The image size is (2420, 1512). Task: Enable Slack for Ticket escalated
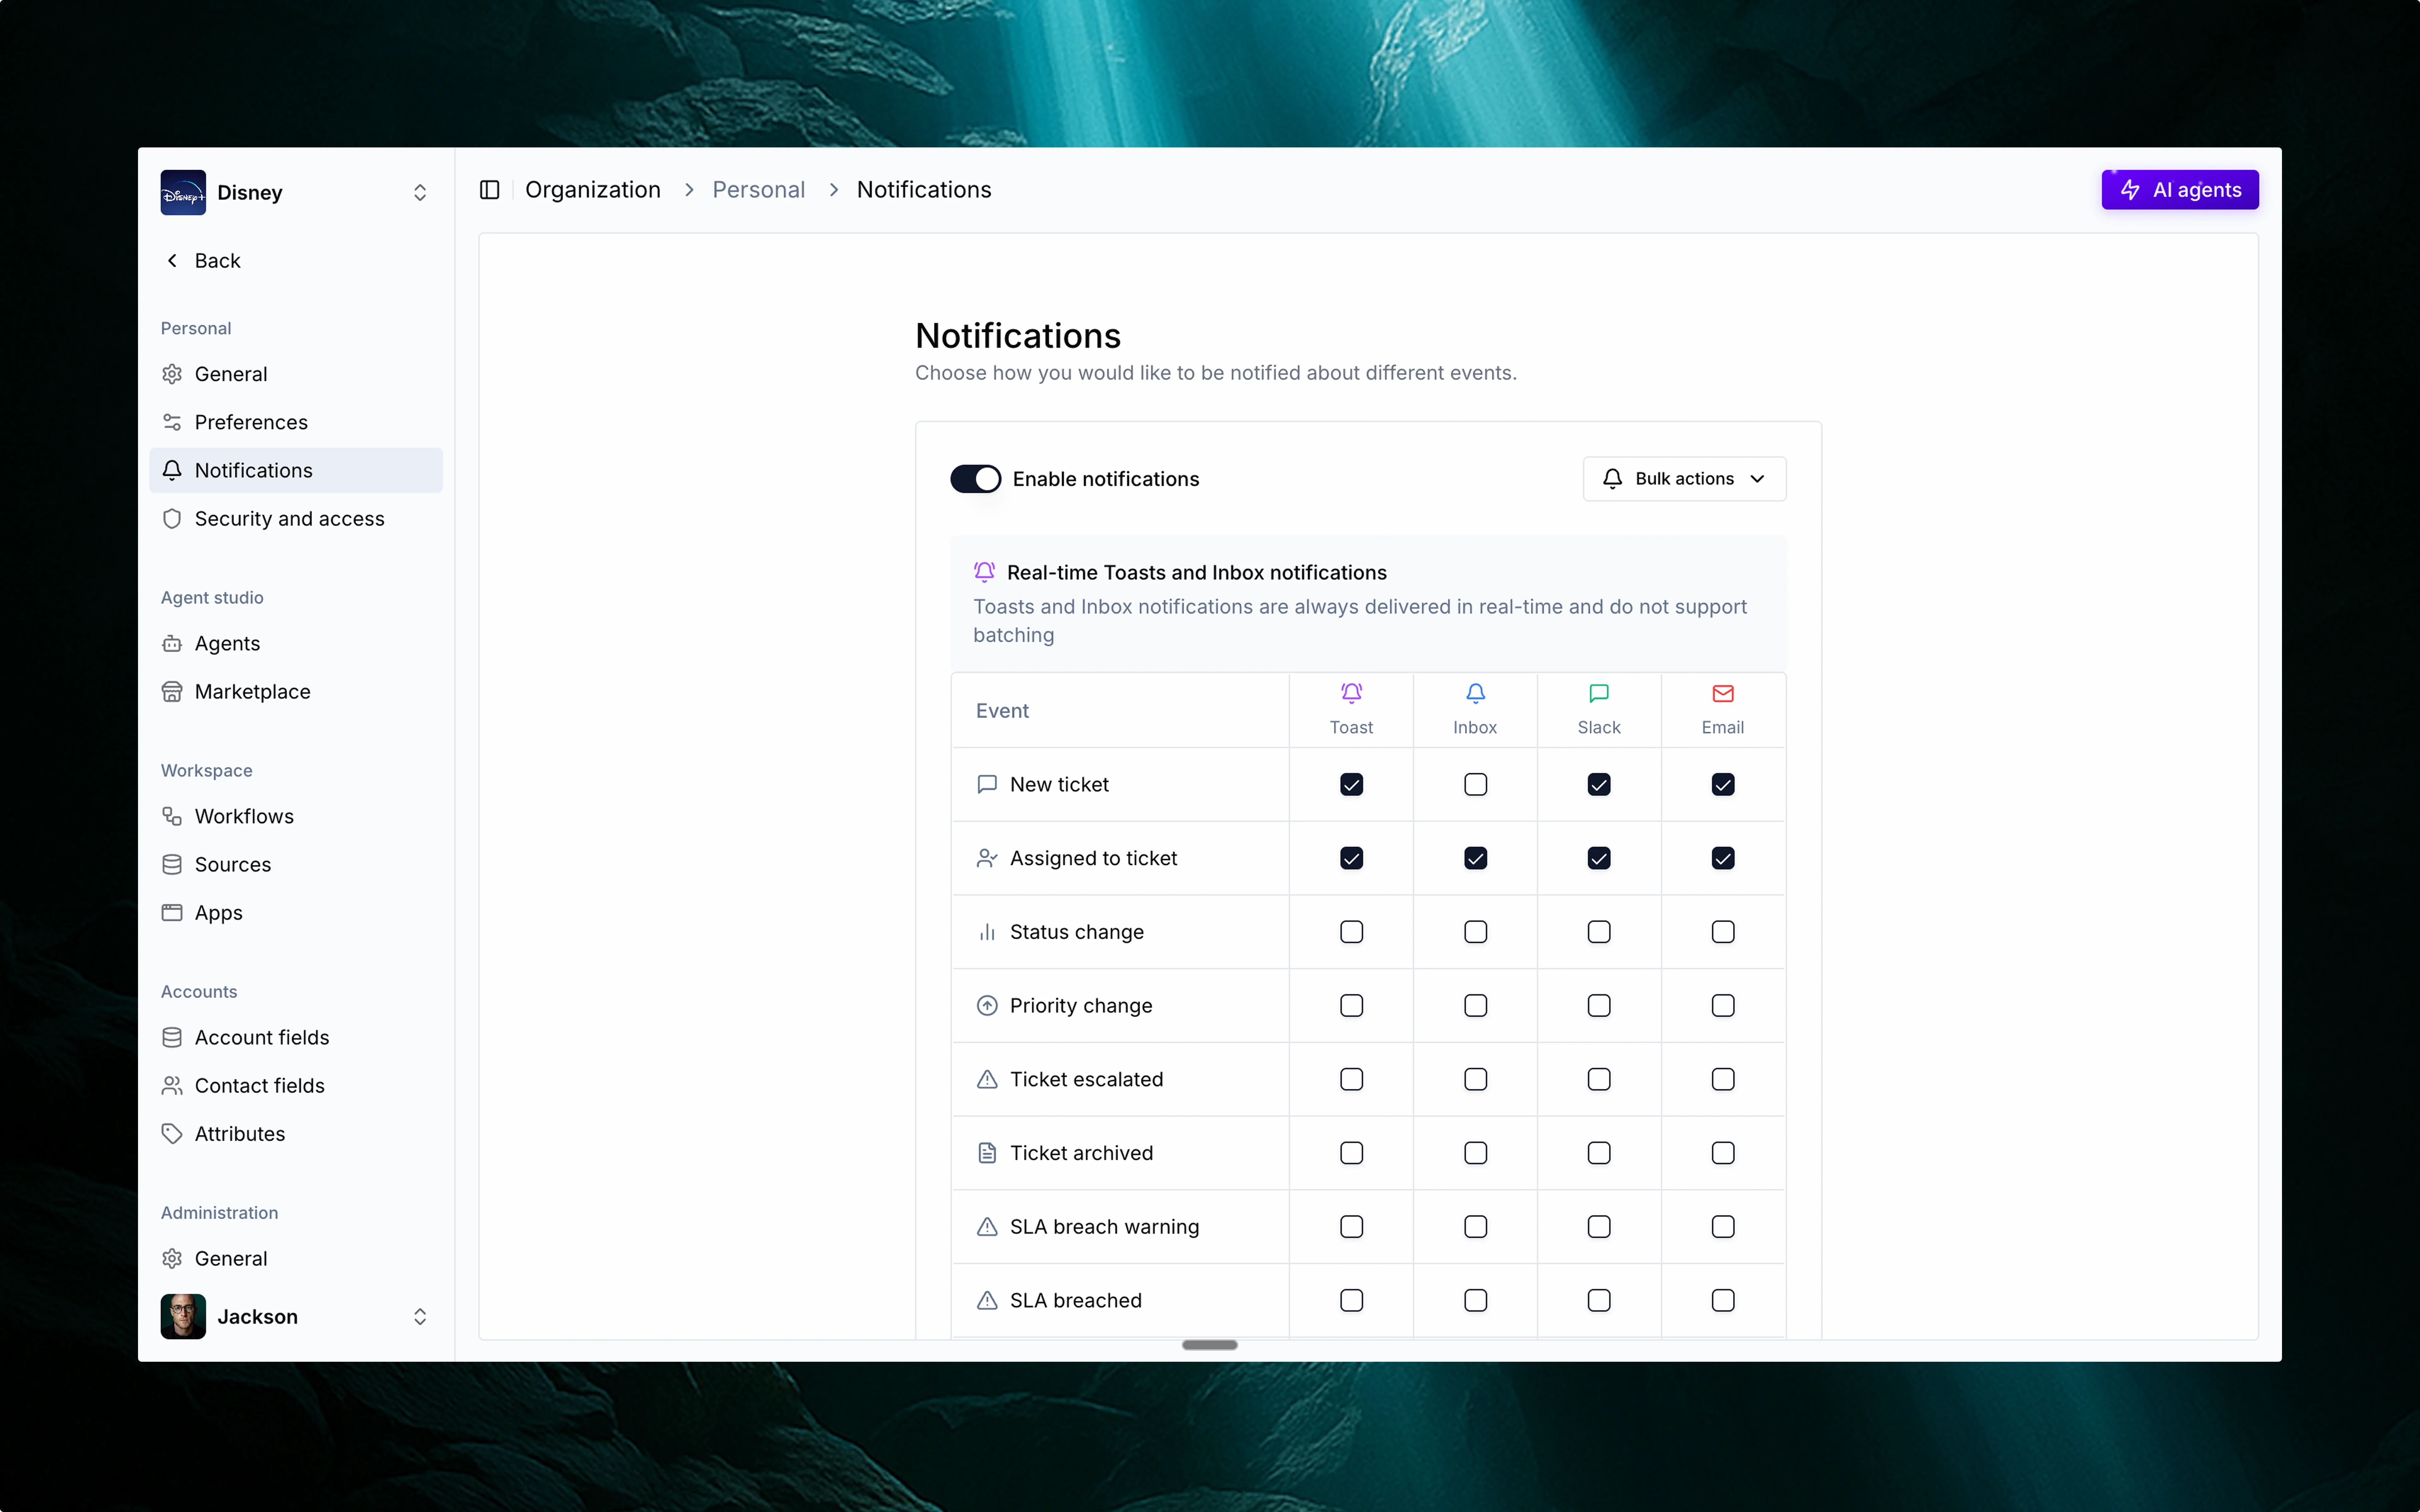tap(1599, 1079)
